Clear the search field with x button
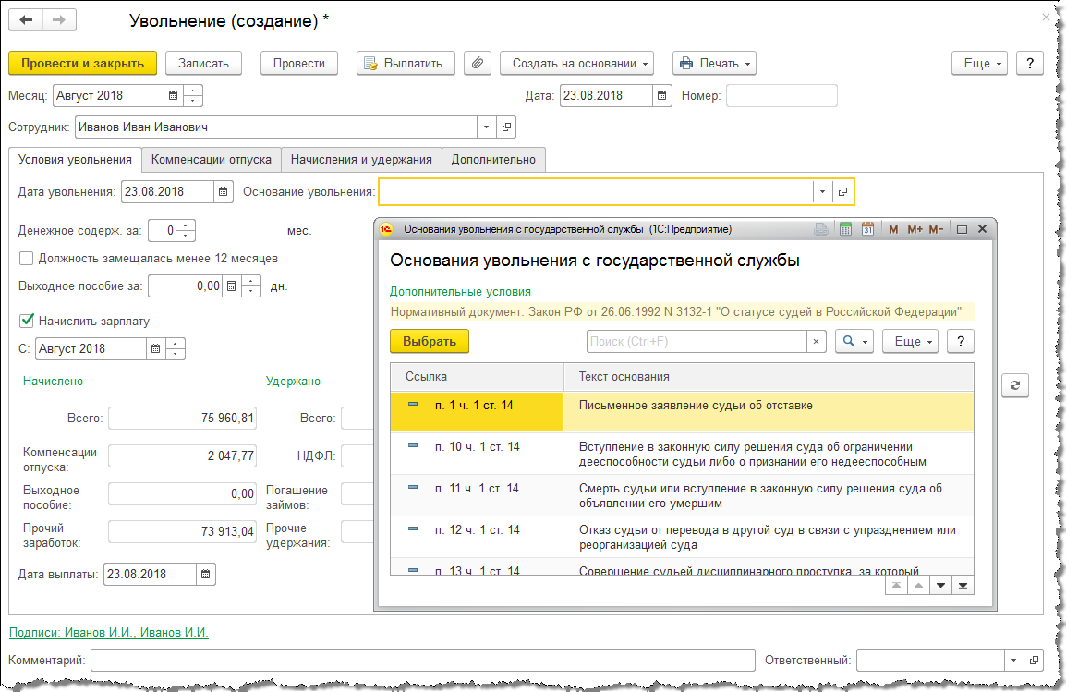Screen dimensions: 1066x692 click(816, 341)
